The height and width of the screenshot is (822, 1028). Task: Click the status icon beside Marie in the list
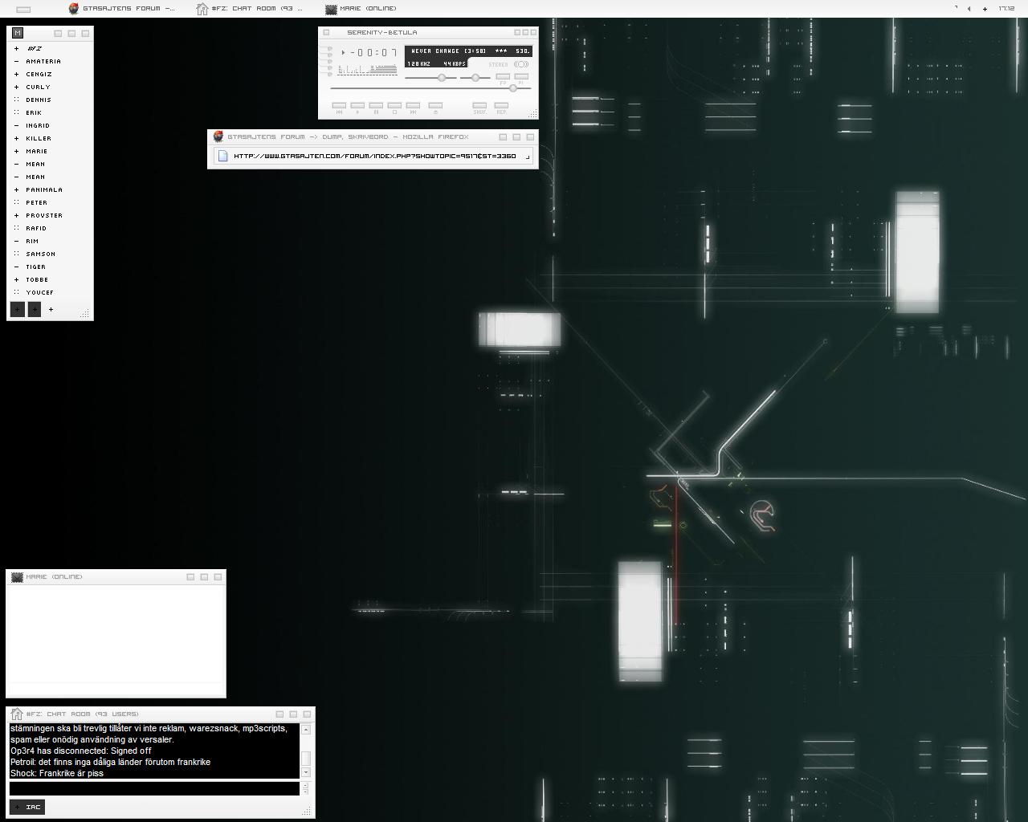[x=16, y=151]
